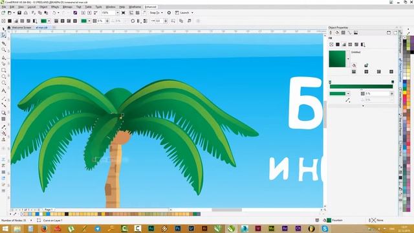Open the Outline tab in Object Properties
This screenshot has width=414, height=233.
coord(331,33)
